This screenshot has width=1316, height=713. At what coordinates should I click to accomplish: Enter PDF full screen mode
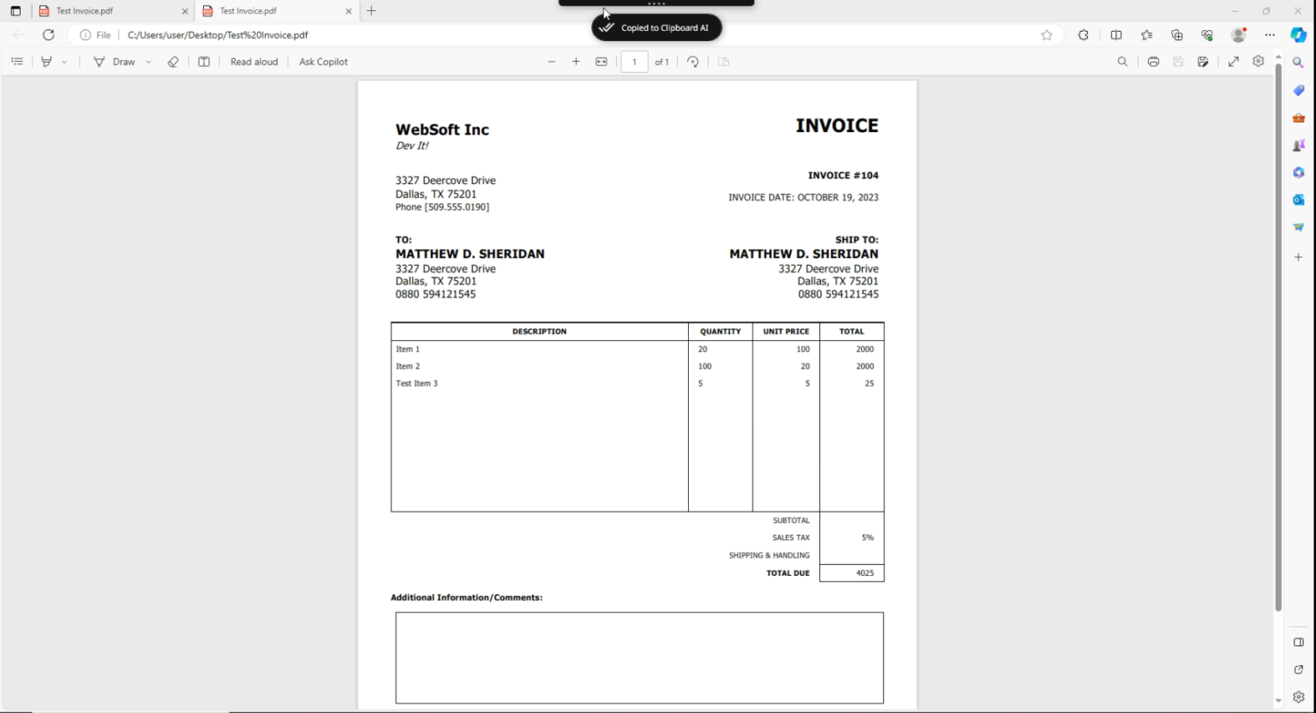point(1234,62)
